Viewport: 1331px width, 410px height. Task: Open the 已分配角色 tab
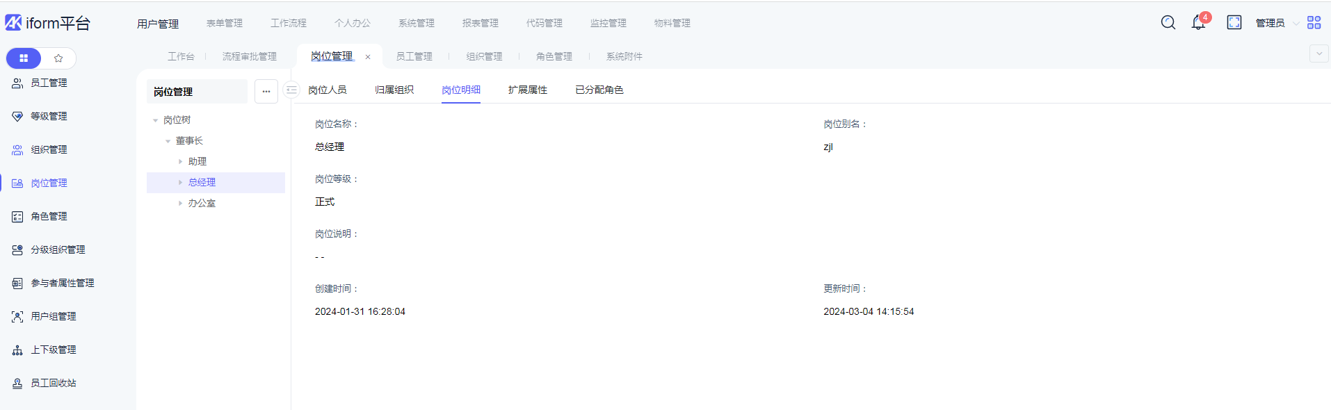pos(599,90)
